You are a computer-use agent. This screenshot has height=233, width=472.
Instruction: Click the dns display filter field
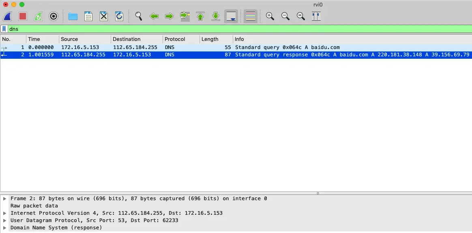[x=239, y=29]
